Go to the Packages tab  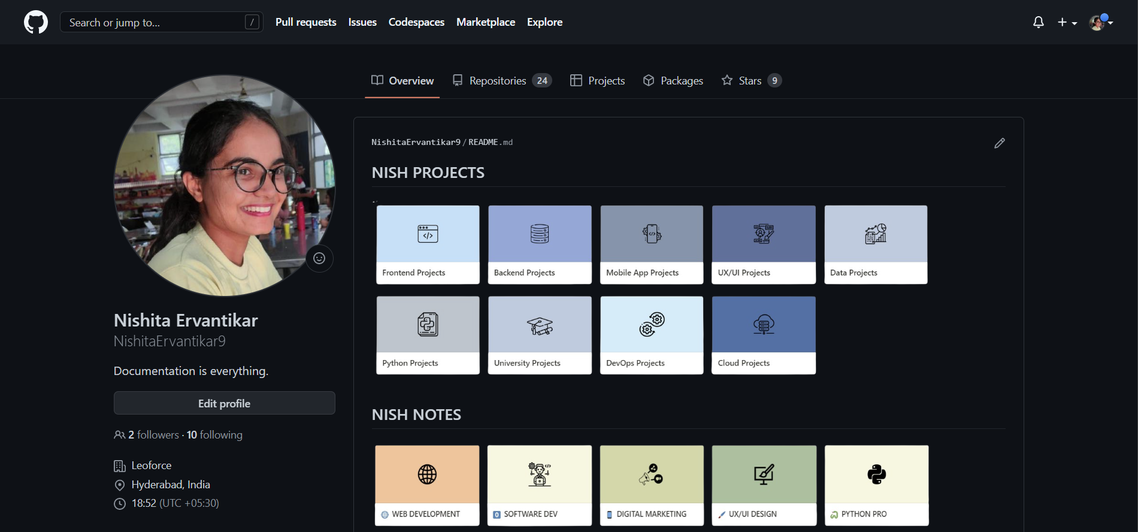[x=673, y=81]
